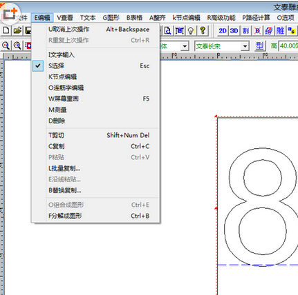
Task: Choose T剪切 cut entry
Action: [x=95, y=135]
